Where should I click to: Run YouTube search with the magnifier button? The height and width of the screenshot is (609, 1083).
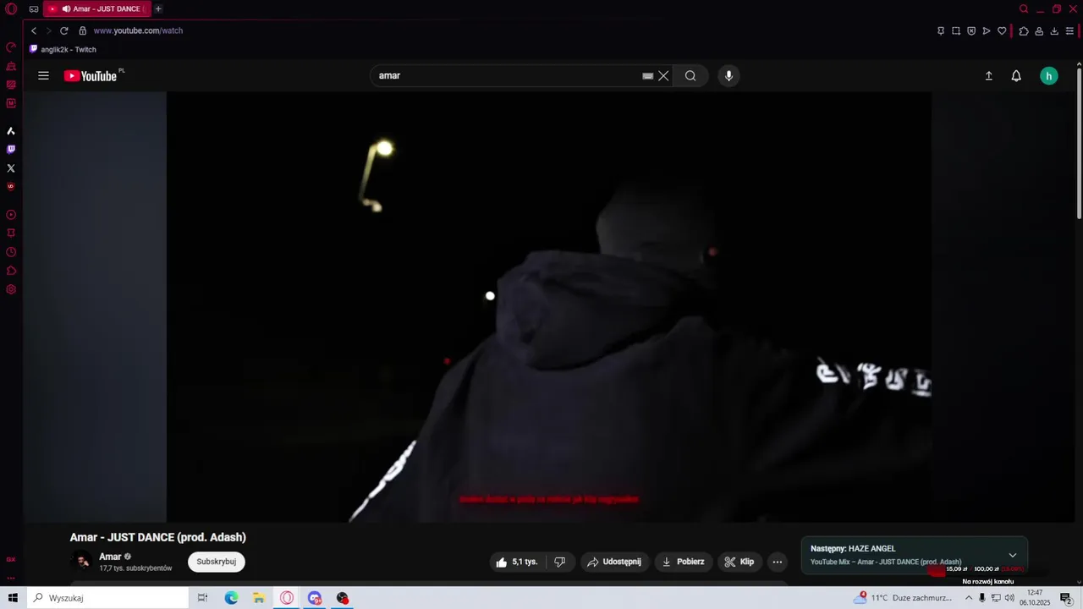point(690,75)
